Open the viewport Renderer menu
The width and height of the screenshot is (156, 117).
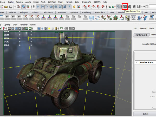click(x=24, y=25)
